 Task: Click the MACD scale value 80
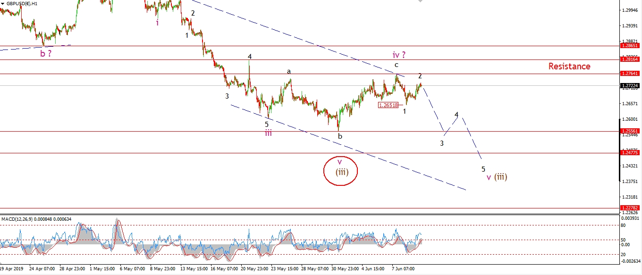[624, 225]
